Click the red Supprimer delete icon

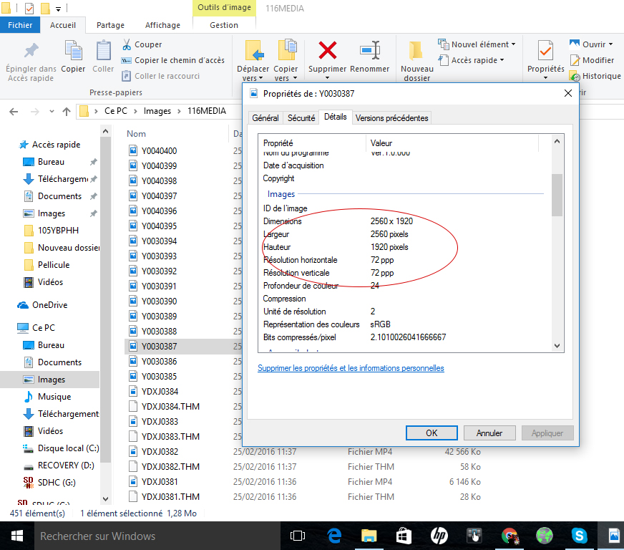(328, 51)
